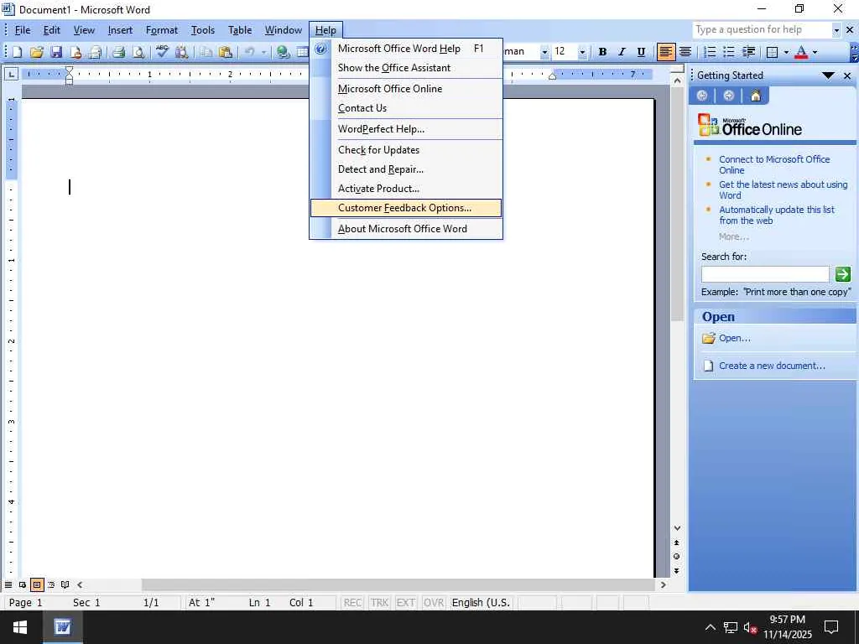This screenshot has width=859, height=644.
Task: Click the right indent ruler marker
Action: click(552, 76)
